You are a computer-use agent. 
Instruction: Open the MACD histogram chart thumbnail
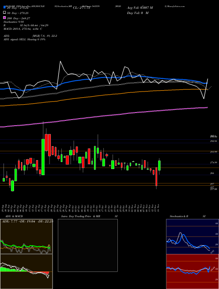[26, 271]
